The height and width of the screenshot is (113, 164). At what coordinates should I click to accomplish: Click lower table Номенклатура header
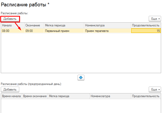(110, 96)
